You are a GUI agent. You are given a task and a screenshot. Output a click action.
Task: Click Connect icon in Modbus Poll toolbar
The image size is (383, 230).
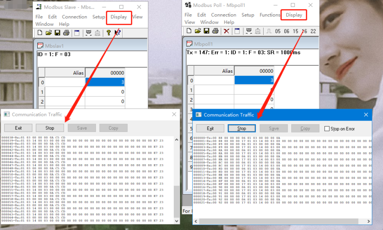click(249, 31)
